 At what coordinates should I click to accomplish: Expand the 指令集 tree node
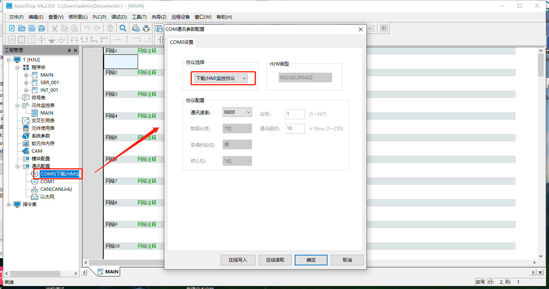click(x=9, y=204)
